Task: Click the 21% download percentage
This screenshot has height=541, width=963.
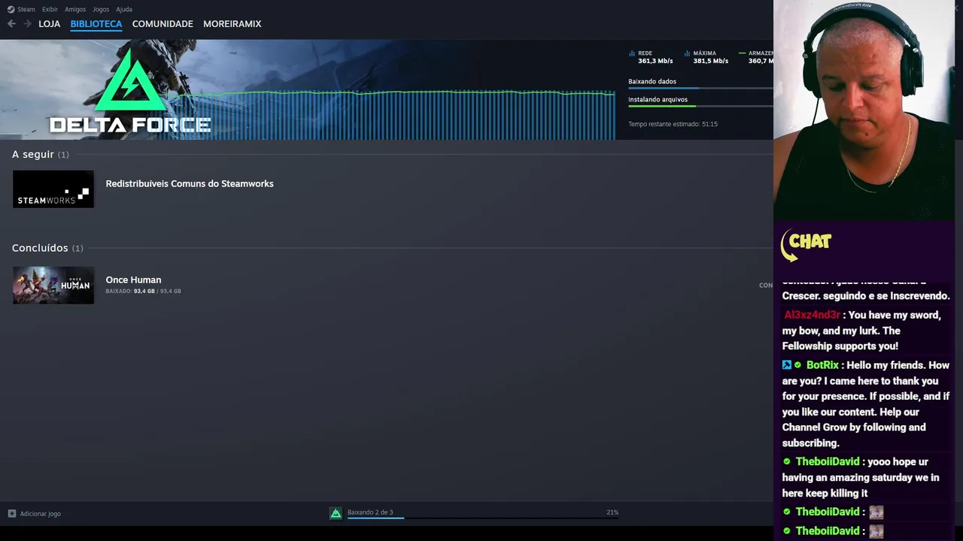Action: pyautogui.click(x=612, y=512)
